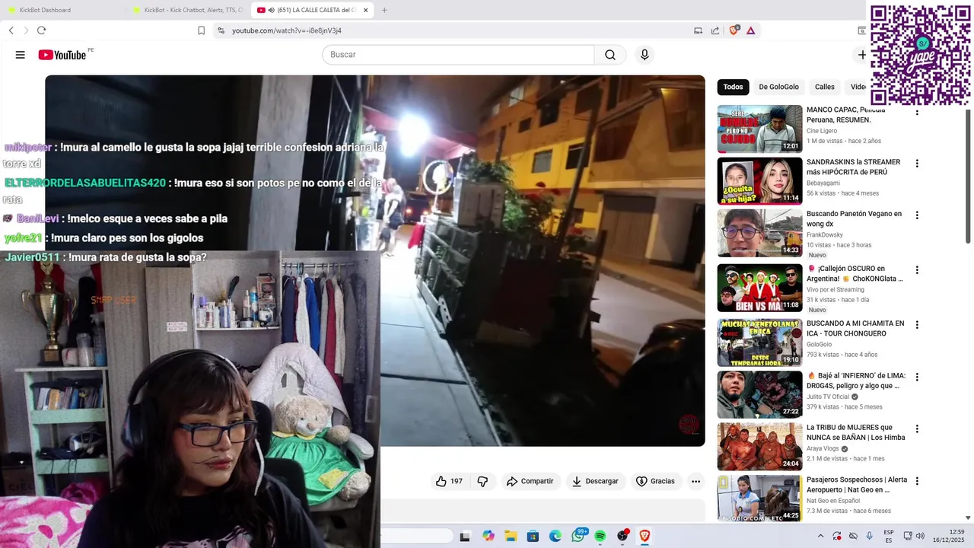Click the Julito TV Oficial channel name
This screenshot has width=974, height=548.
pos(828,397)
